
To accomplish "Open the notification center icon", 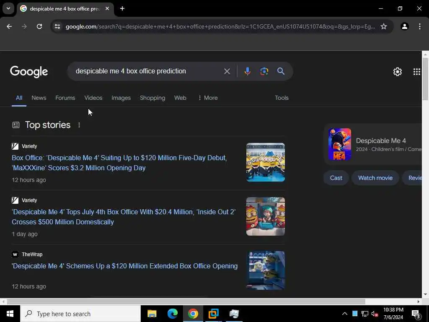I will pos(416,314).
